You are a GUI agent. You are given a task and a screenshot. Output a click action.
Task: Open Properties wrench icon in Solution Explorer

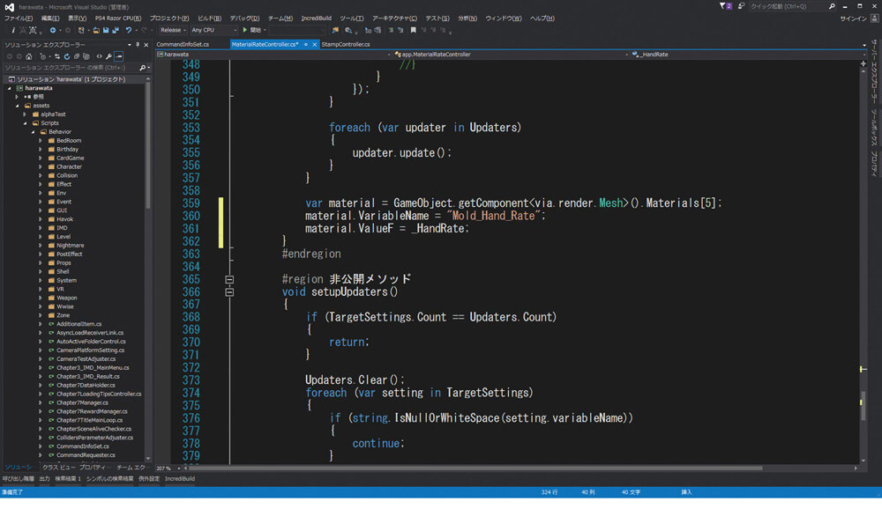click(x=108, y=56)
